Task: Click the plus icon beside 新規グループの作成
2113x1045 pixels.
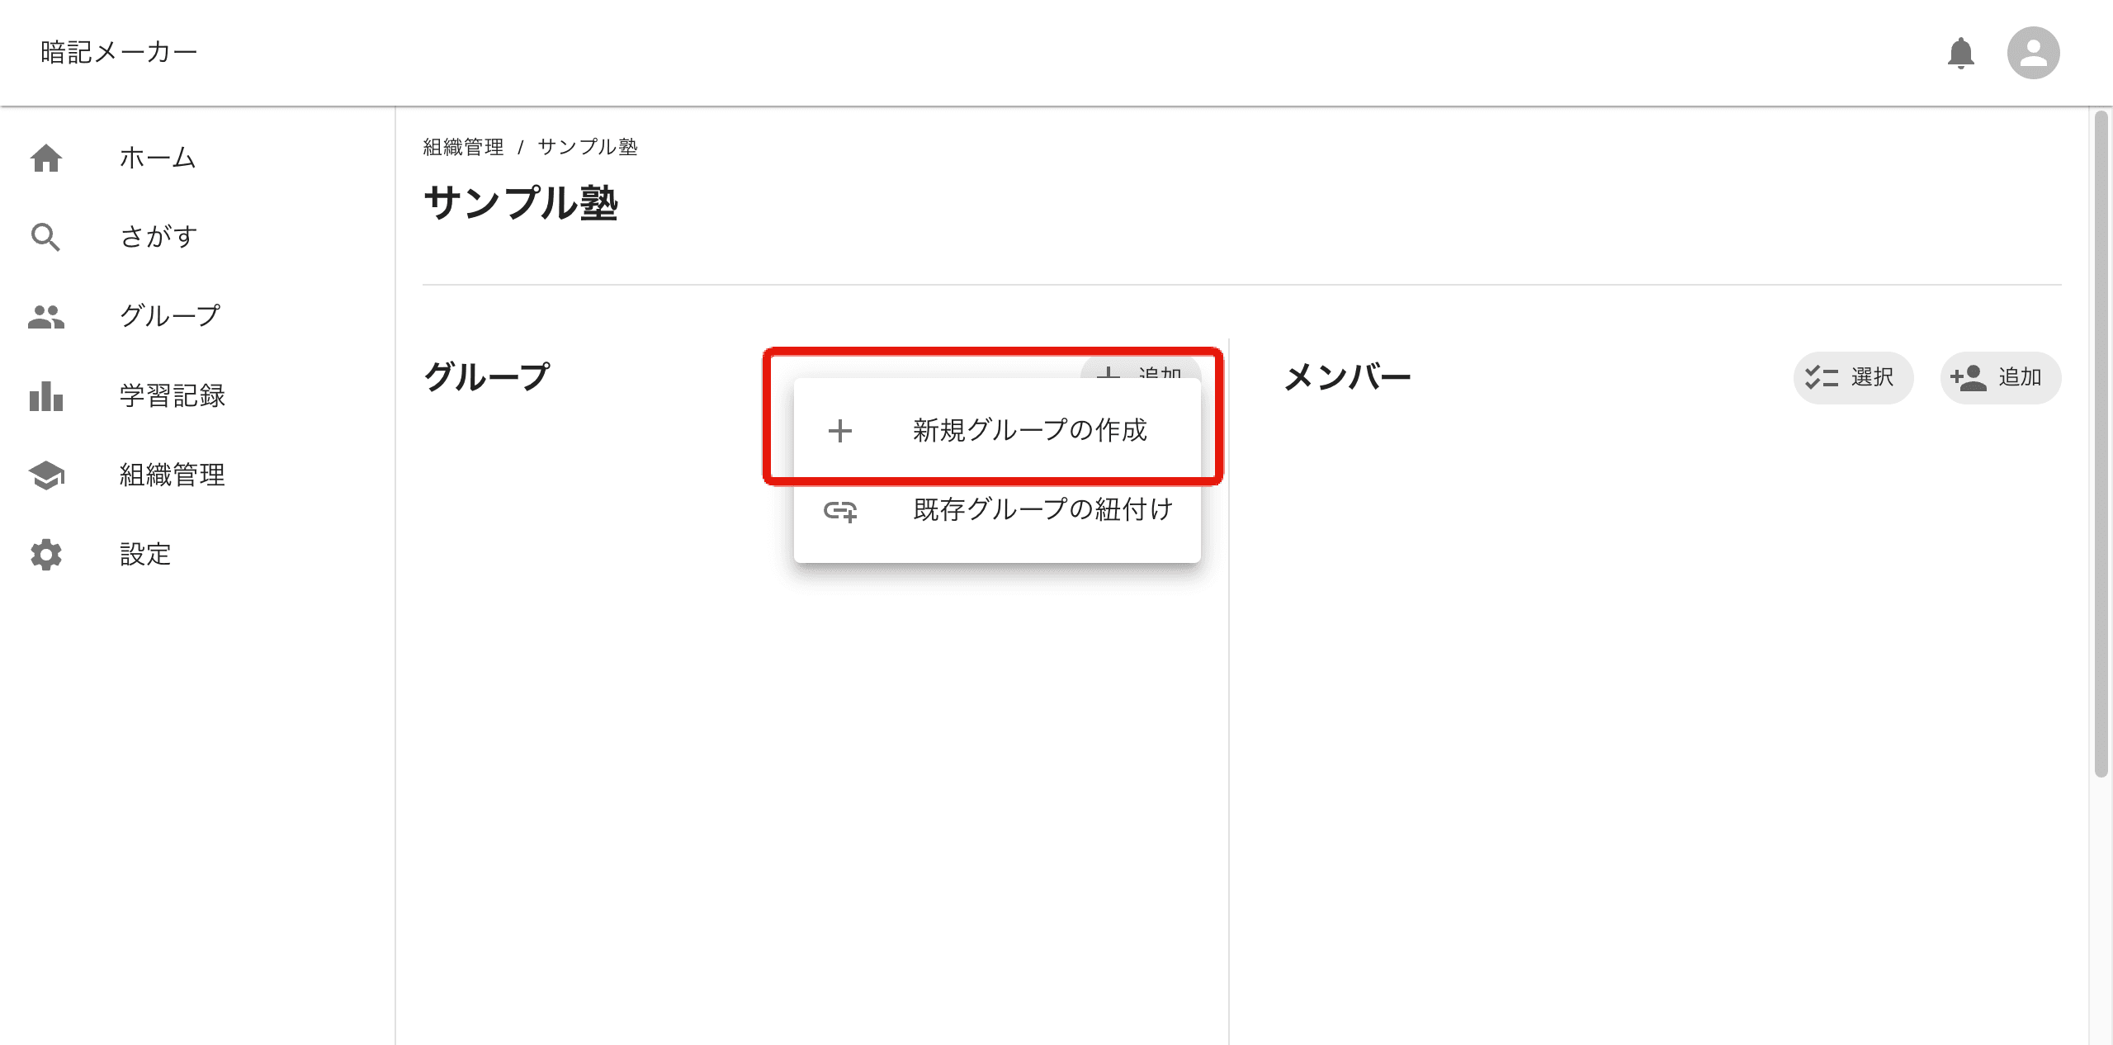Action: [x=840, y=431]
